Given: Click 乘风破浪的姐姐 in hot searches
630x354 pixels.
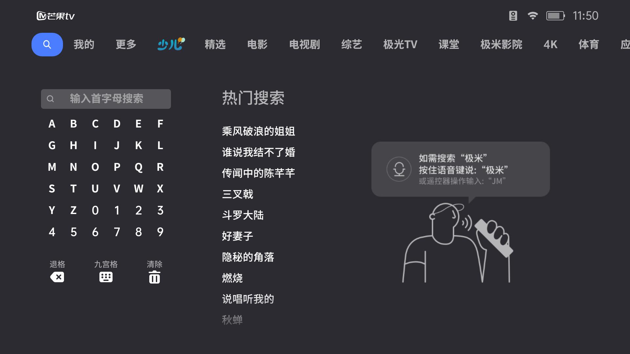Looking at the screenshot, I should 258,131.
